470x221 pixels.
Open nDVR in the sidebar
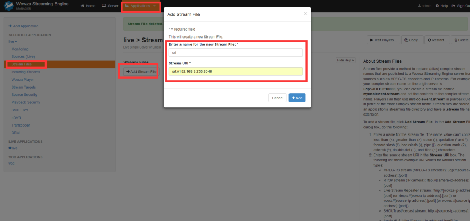pos(16,118)
